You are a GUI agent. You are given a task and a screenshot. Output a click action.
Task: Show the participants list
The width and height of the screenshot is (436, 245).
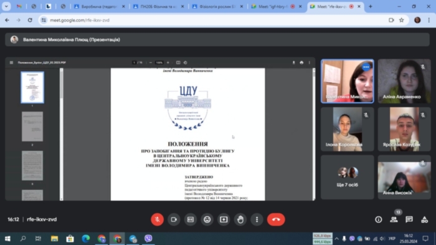coord(394,219)
